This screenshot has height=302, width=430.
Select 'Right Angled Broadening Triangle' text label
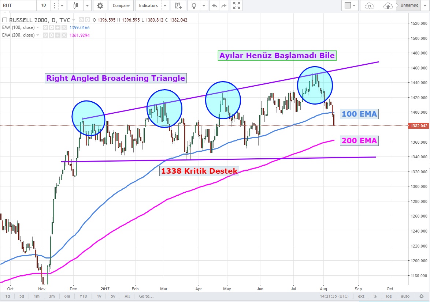(115, 78)
